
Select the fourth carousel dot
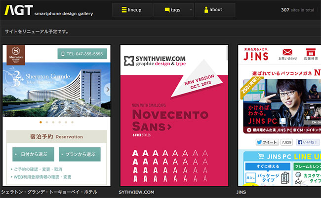pyautogui.click(x=60, y=122)
